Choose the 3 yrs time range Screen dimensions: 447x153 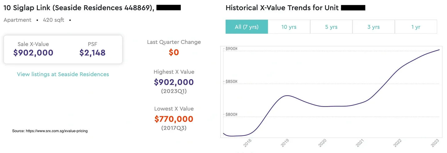(373, 27)
